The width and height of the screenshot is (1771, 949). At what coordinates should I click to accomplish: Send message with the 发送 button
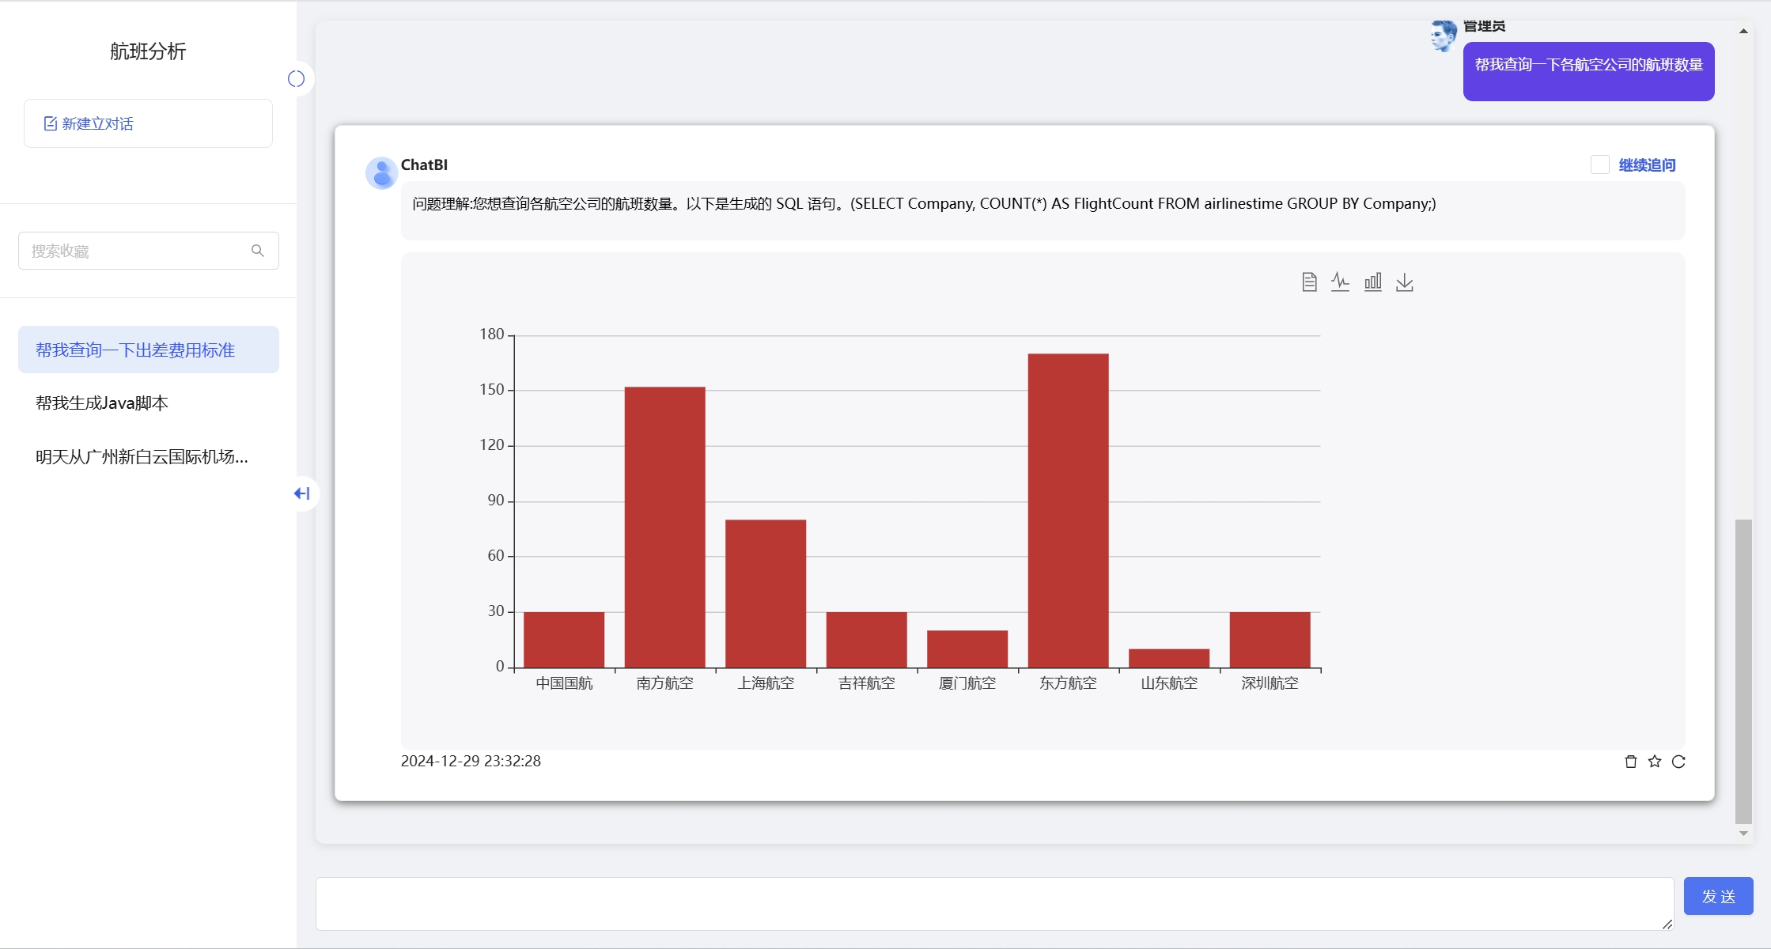pos(1718,896)
